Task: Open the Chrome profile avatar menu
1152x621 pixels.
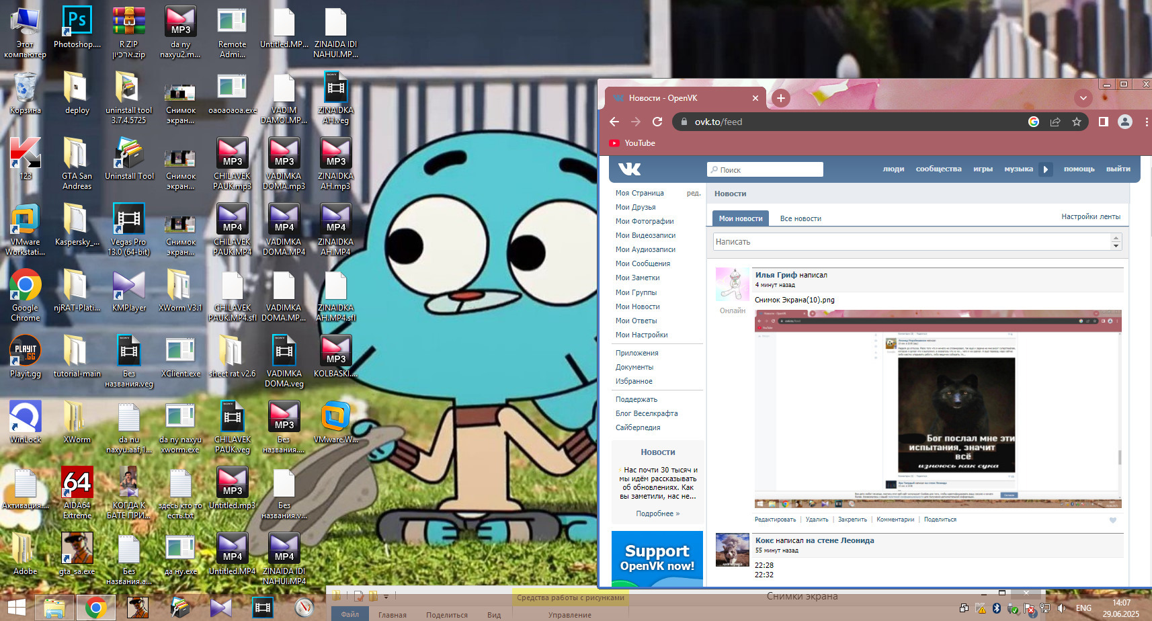Action: tap(1124, 122)
